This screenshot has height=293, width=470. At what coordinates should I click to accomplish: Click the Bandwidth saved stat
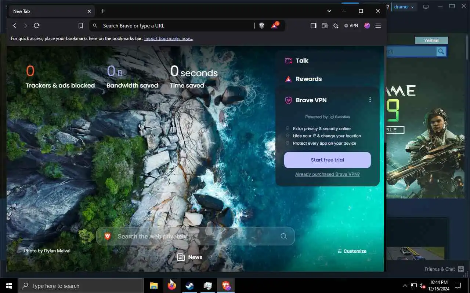coord(132,77)
